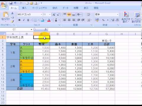This screenshot has height=106, width=142.
Task: Open the Alignment (配置) group dialog launcher
Action: [x=91, y=25]
